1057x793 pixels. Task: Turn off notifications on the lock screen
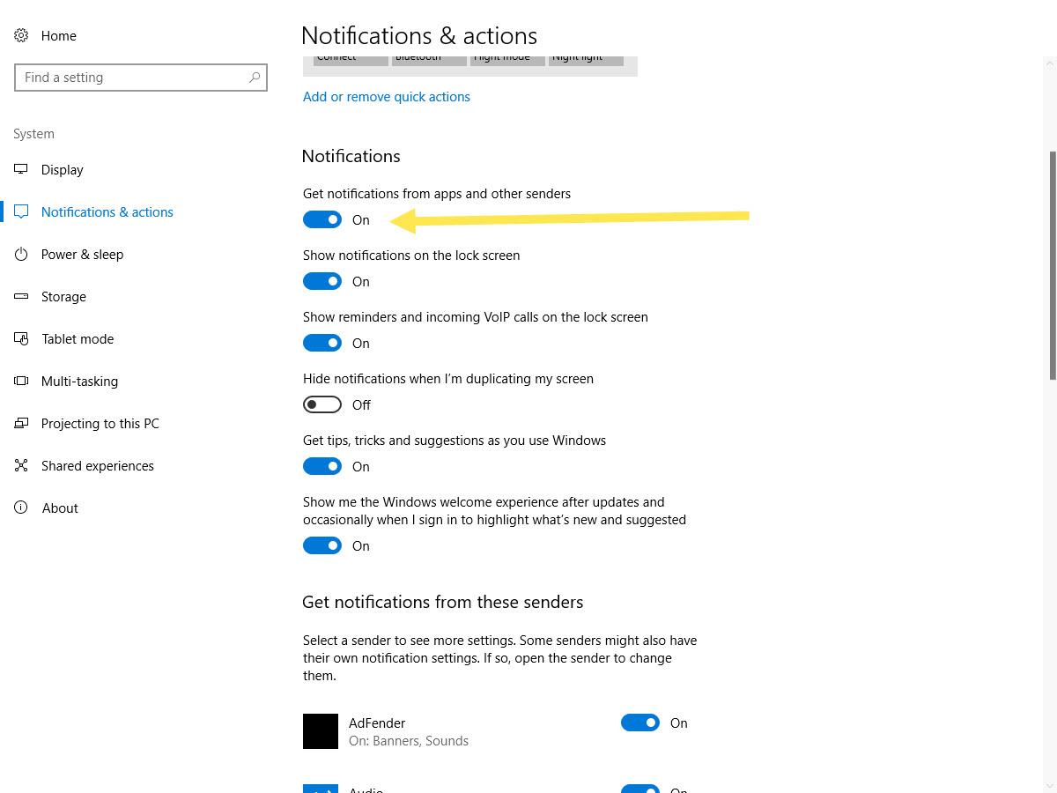(322, 281)
